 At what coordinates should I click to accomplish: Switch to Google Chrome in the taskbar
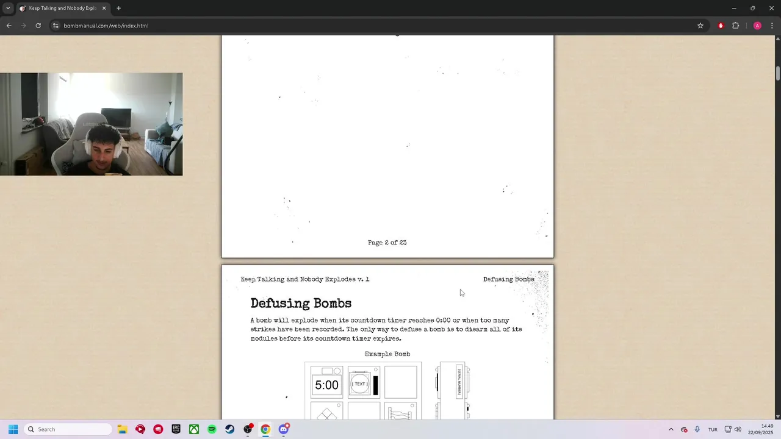265,429
